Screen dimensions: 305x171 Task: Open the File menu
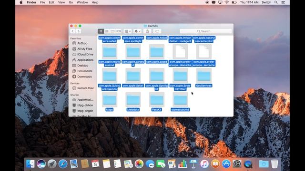coord(42,2)
